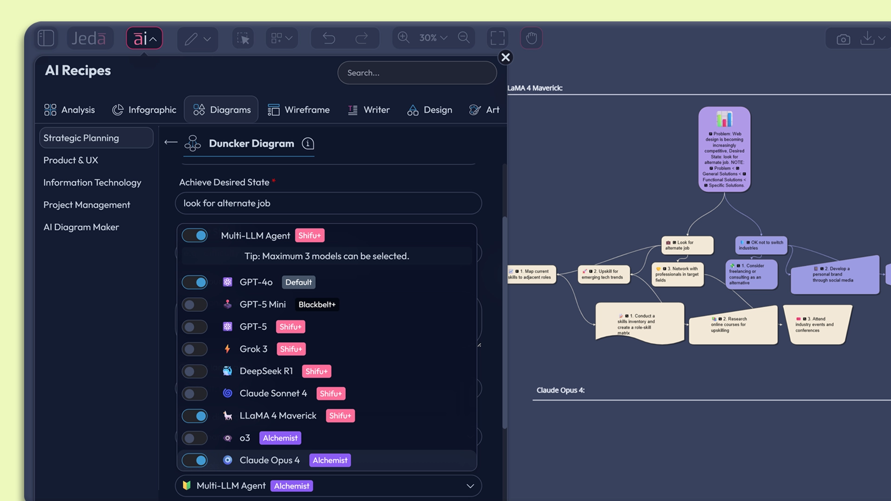Open the camera snapshot tool

pyautogui.click(x=844, y=39)
